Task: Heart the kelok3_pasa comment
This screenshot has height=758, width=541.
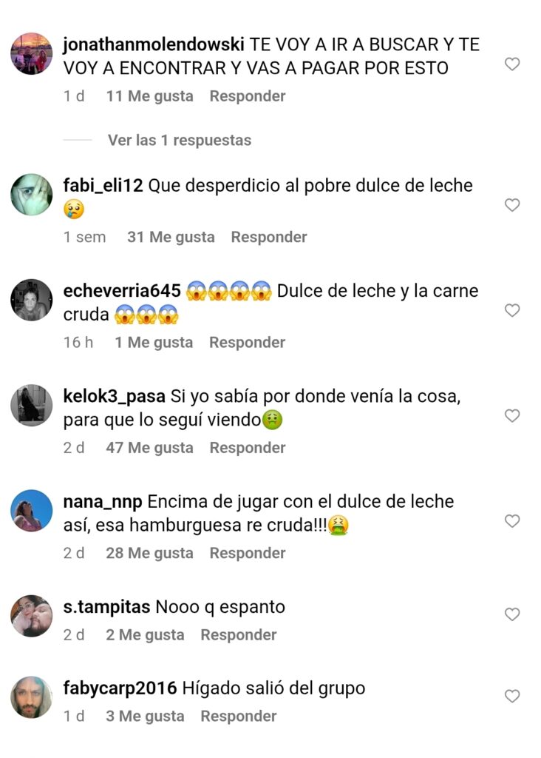Action: (512, 415)
